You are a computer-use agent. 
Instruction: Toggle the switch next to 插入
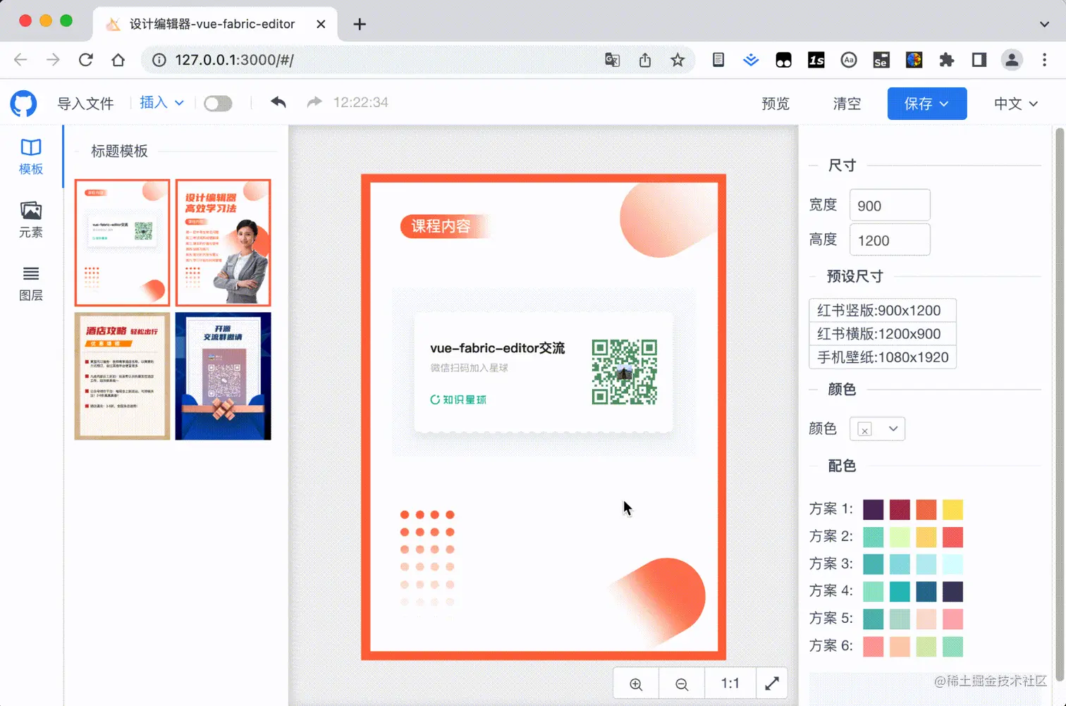218,104
